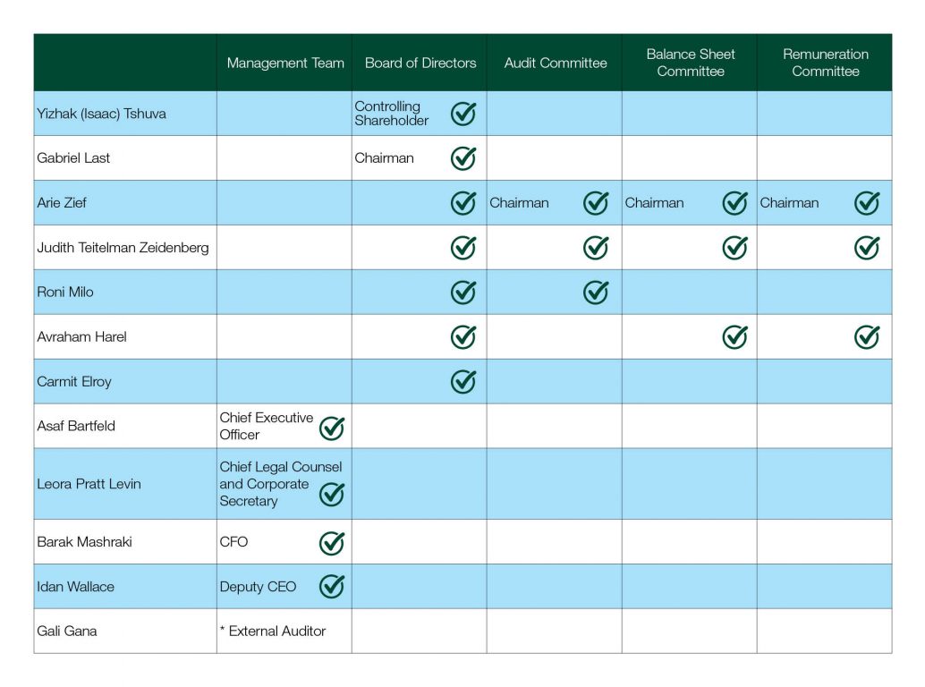Click the name Gabriel Last
The width and height of the screenshot is (925, 687).
[x=73, y=158]
